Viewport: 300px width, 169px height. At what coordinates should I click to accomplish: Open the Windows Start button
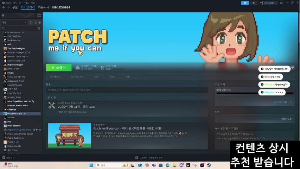(x=91, y=165)
